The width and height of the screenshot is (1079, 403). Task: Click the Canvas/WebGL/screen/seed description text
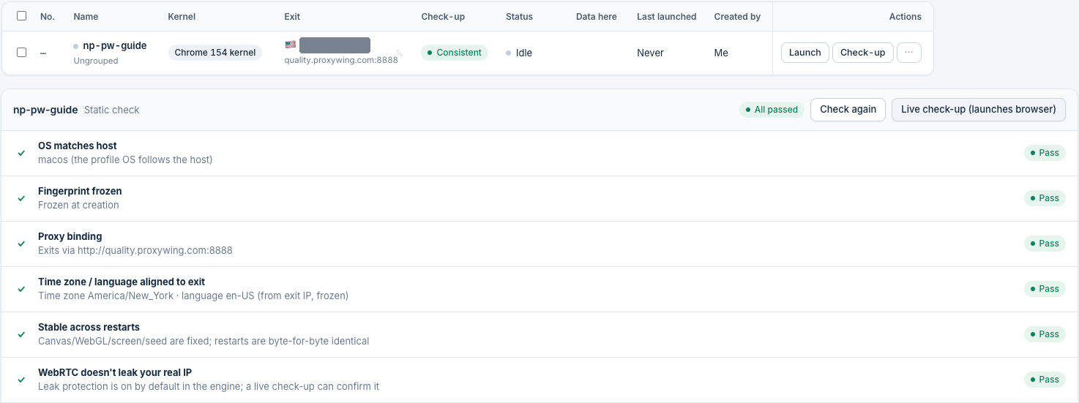point(204,341)
